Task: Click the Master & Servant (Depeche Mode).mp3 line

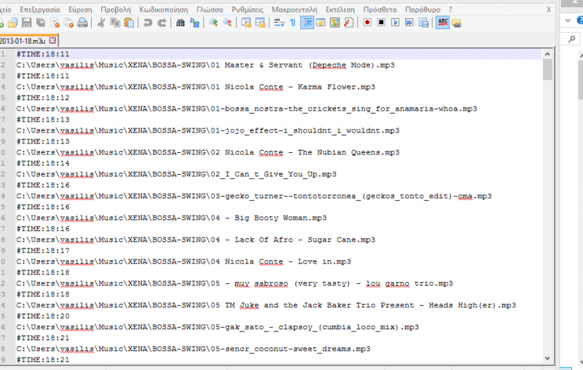Action: [206, 66]
